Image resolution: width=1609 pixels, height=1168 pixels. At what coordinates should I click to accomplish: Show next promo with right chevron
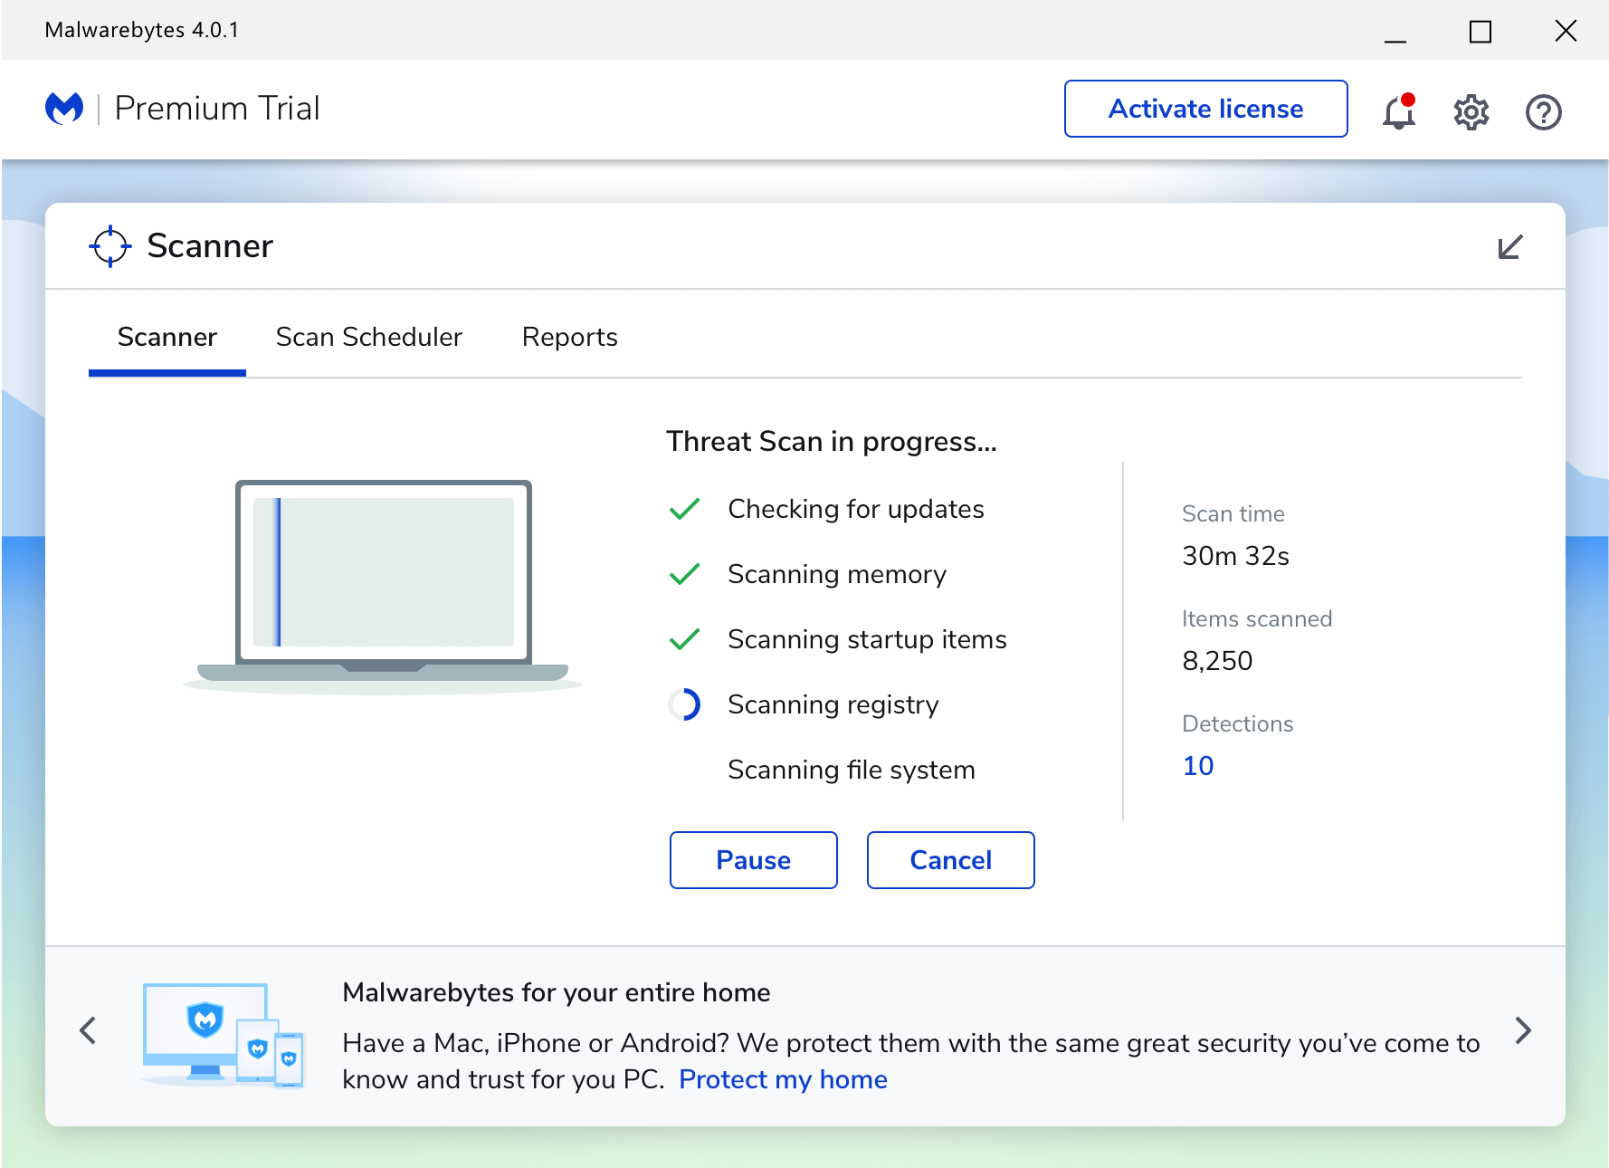pyautogui.click(x=1523, y=1030)
